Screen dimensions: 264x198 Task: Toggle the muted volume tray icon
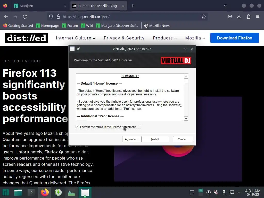216,192
